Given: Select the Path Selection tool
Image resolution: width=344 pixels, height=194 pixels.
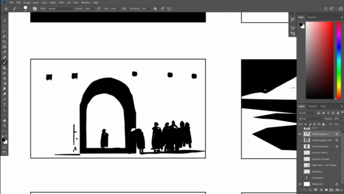Looking at the screenshot, I should point(4,110).
